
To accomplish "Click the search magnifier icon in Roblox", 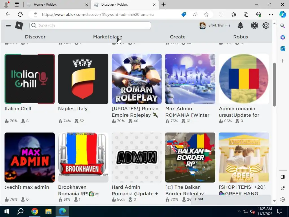I will [x=34, y=25].
